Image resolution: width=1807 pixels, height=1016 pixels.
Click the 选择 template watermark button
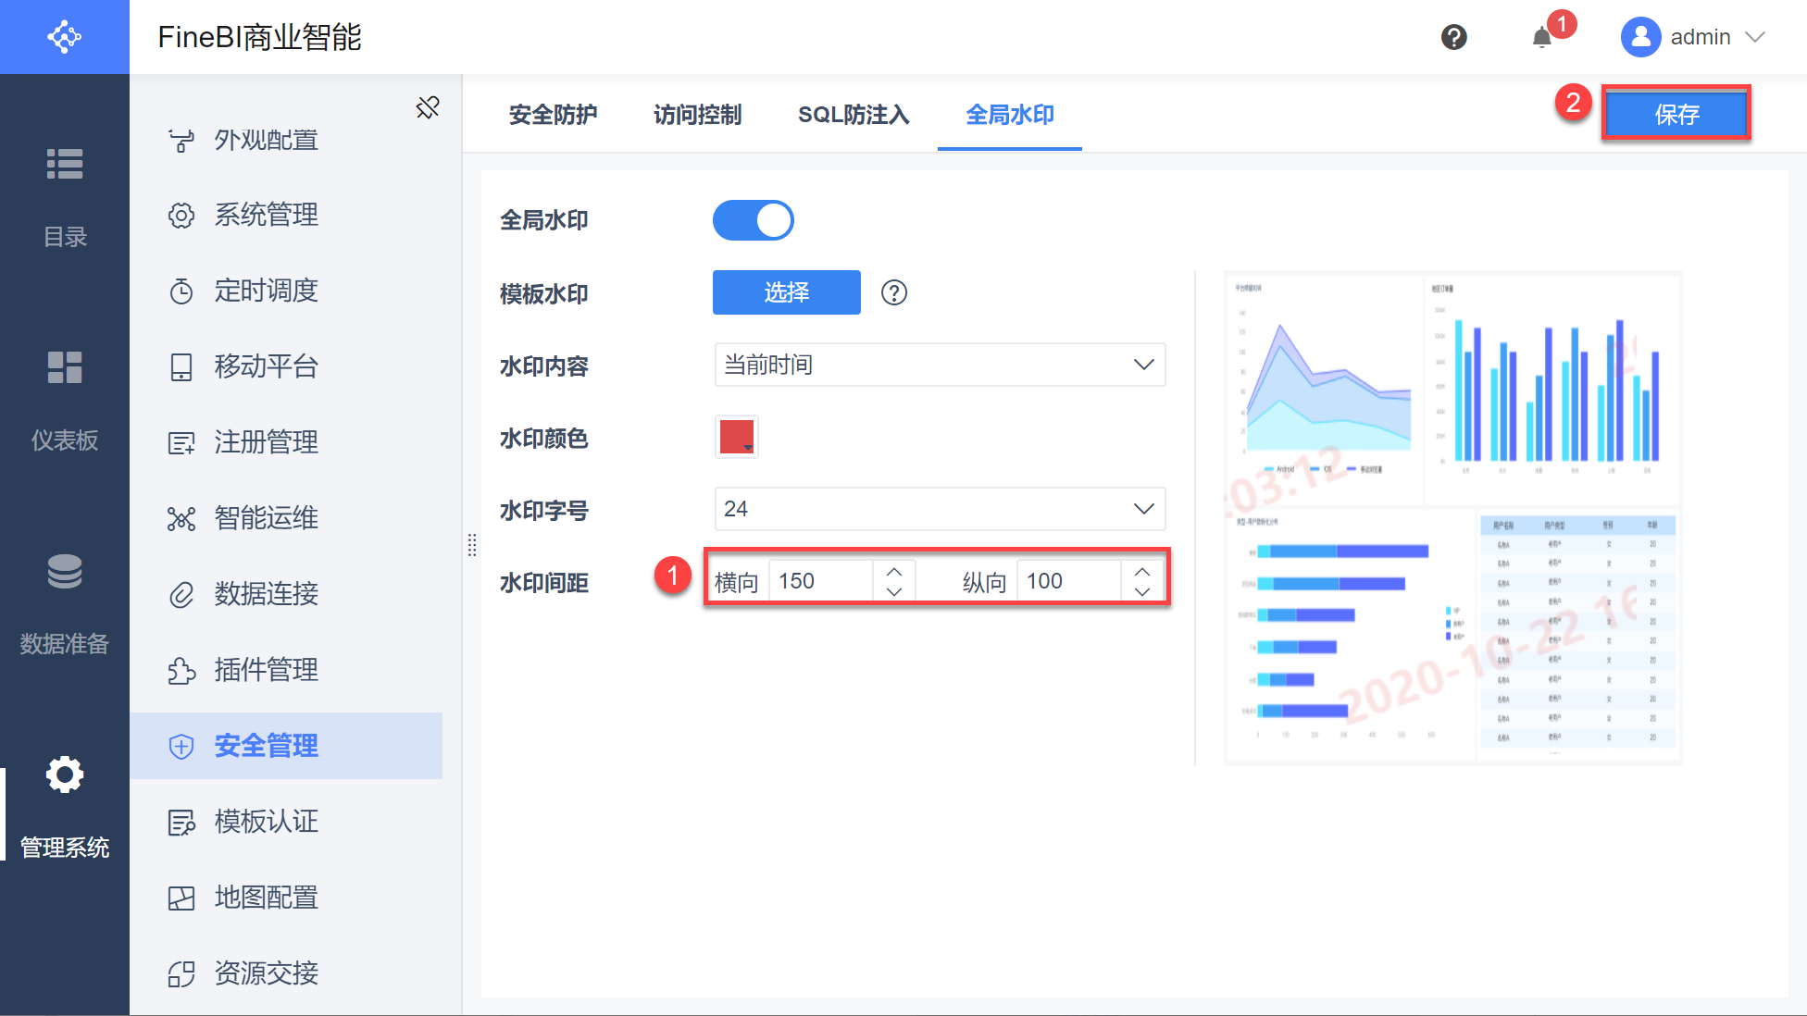[x=786, y=292]
